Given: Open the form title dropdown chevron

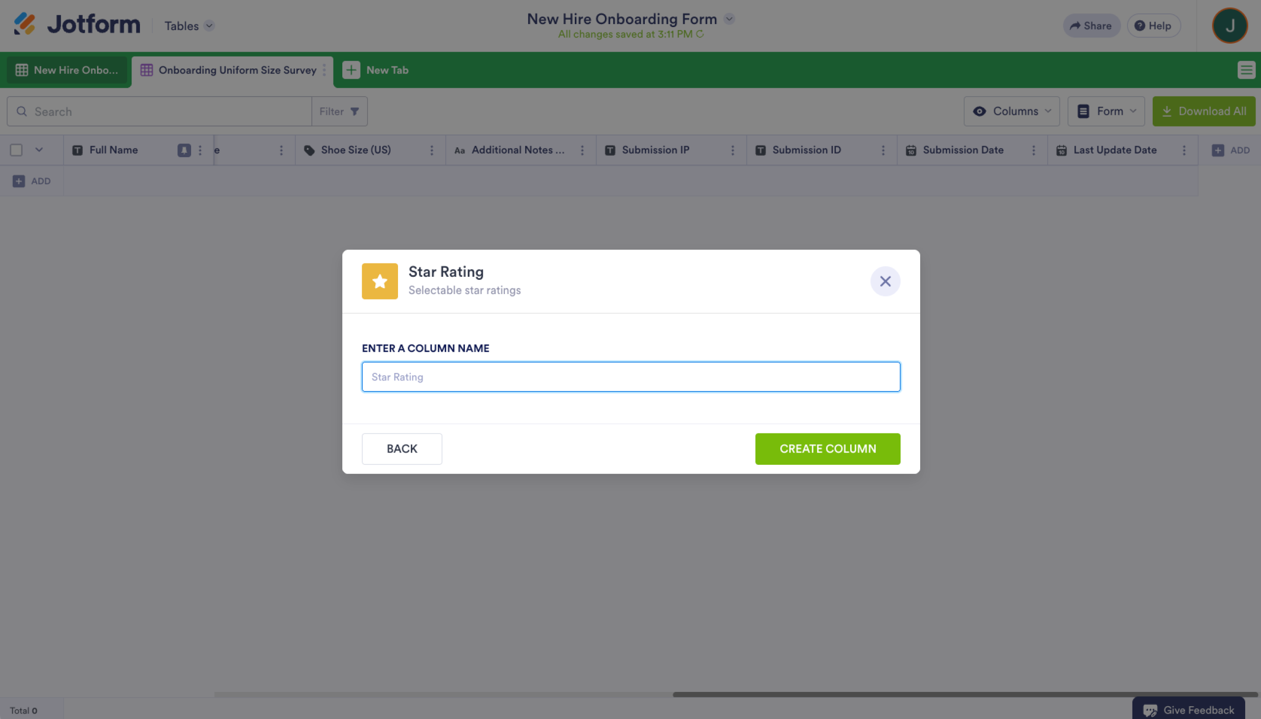Looking at the screenshot, I should [x=729, y=18].
